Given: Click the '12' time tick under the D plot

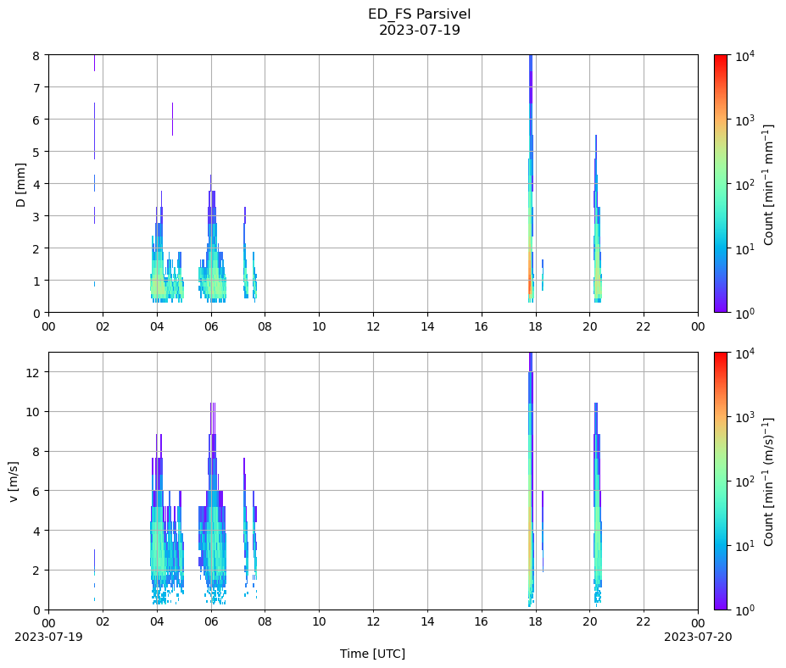Looking at the screenshot, I should 373,326.
